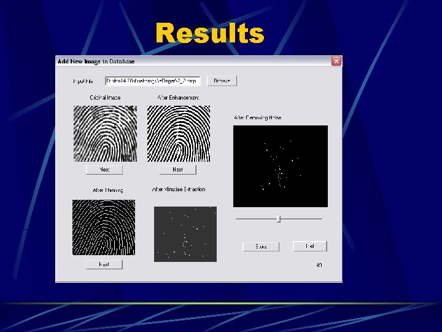This screenshot has width=442, height=332.
Task: Close the Add New Image in Database dialog
Action: click(x=336, y=61)
